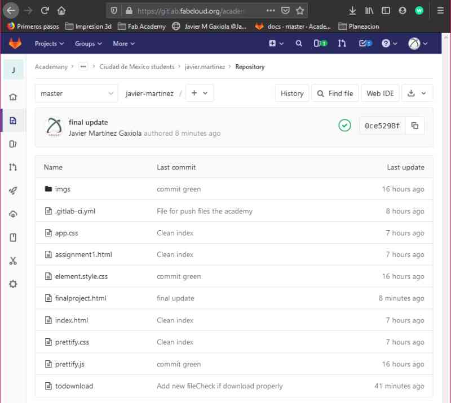The height and width of the screenshot is (403, 451).
Task: Open the Firefox library icon
Action: click(369, 11)
